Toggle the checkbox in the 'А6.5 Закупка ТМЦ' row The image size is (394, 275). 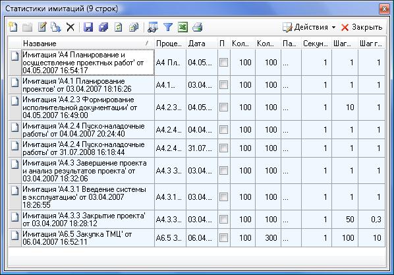(x=223, y=238)
